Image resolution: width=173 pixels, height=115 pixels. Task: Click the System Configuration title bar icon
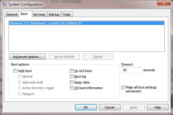4,4
